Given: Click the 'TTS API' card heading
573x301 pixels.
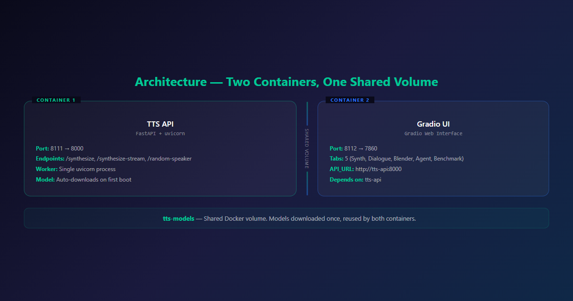Looking at the screenshot, I should 160,124.
